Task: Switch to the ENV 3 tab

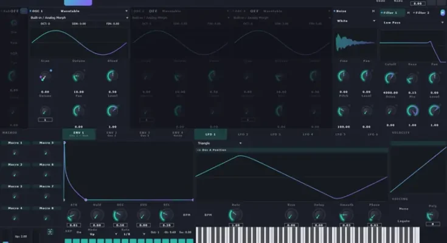Action: (145, 134)
